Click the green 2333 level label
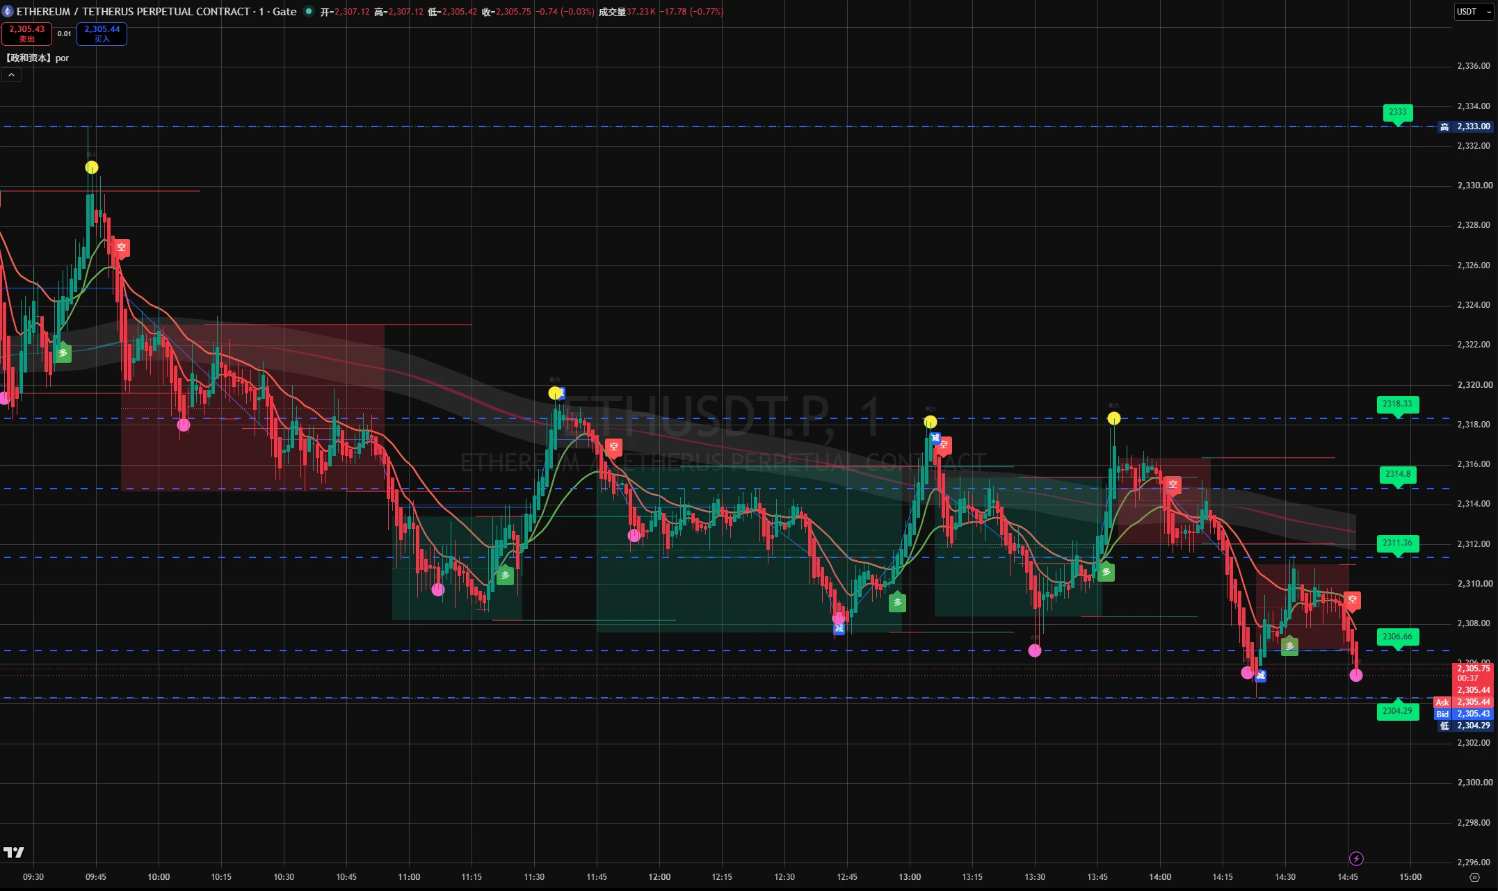This screenshot has width=1498, height=891. (1397, 112)
